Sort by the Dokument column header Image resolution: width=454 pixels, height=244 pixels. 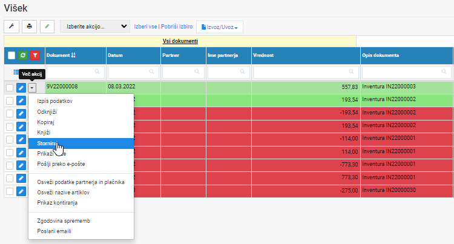(61, 55)
